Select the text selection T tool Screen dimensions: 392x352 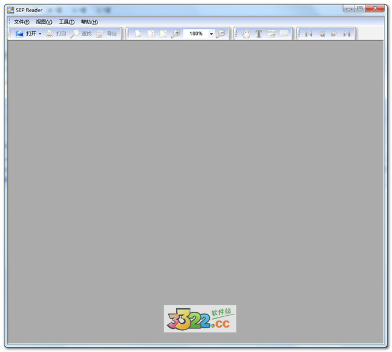click(x=259, y=34)
